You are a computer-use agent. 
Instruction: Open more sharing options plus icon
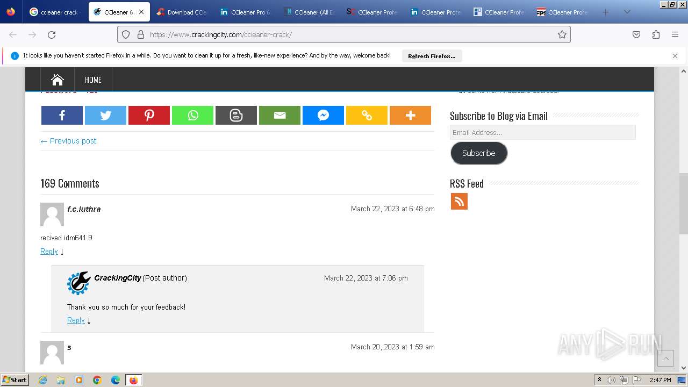pyautogui.click(x=410, y=115)
